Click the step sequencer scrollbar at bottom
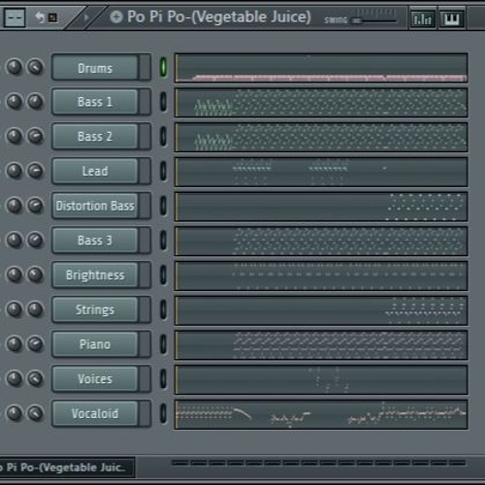Image resolution: width=485 pixels, height=485 pixels. (x=319, y=463)
